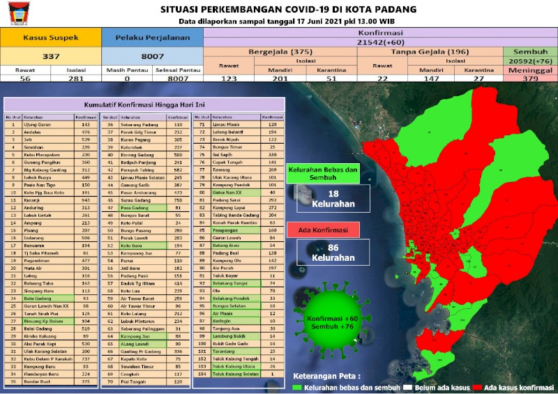Select the Piai Tangah row

[x=146, y=381]
